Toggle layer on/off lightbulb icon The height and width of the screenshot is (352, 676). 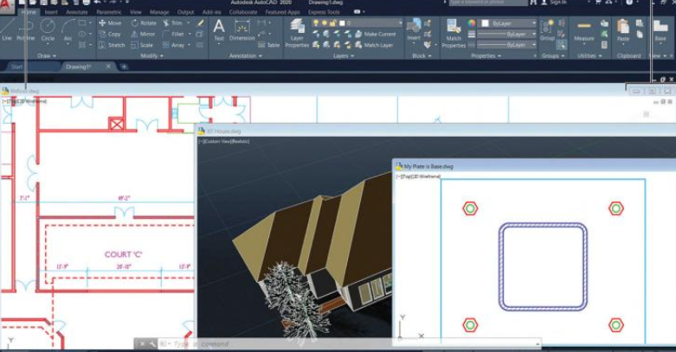click(316, 22)
